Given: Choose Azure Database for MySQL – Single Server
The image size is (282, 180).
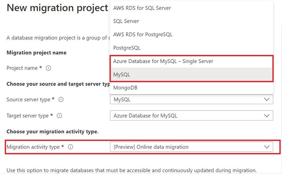Looking at the screenshot, I should click(163, 61).
